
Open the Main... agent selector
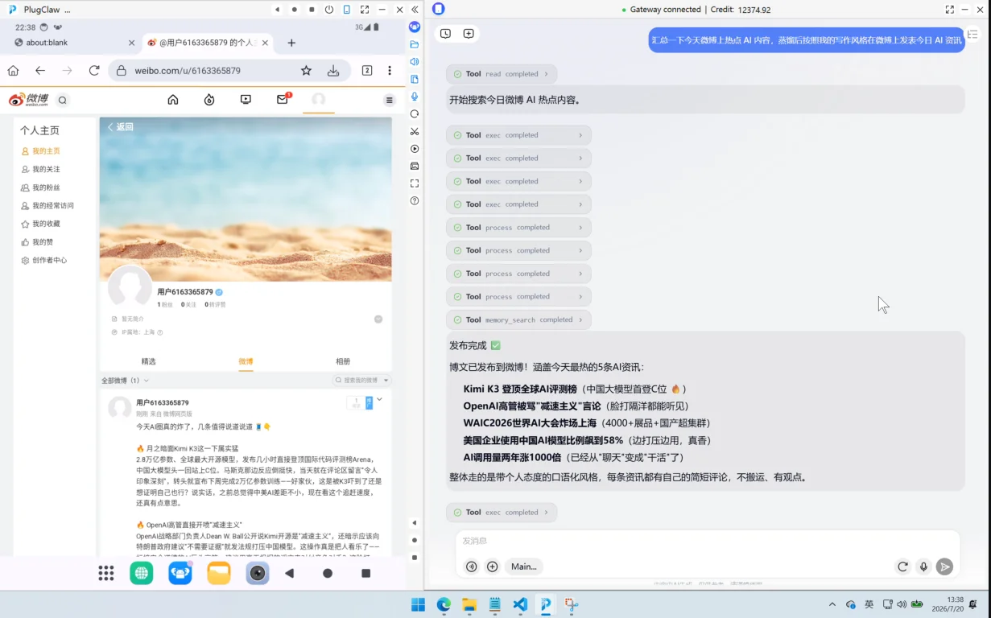click(x=523, y=566)
